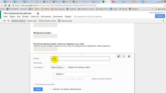The height and width of the screenshot is (93, 166).
Task: Check 'Перейти на страницу ответа'
Action: (x=66, y=67)
